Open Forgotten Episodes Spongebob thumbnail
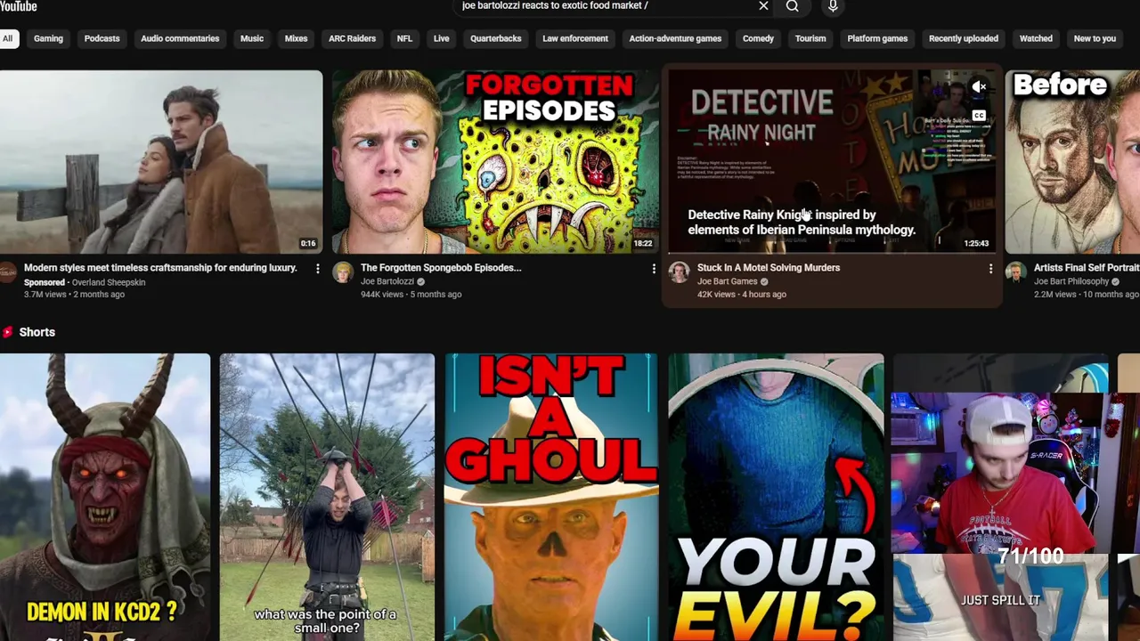Viewport: 1140px width, 641px height. [495, 162]
